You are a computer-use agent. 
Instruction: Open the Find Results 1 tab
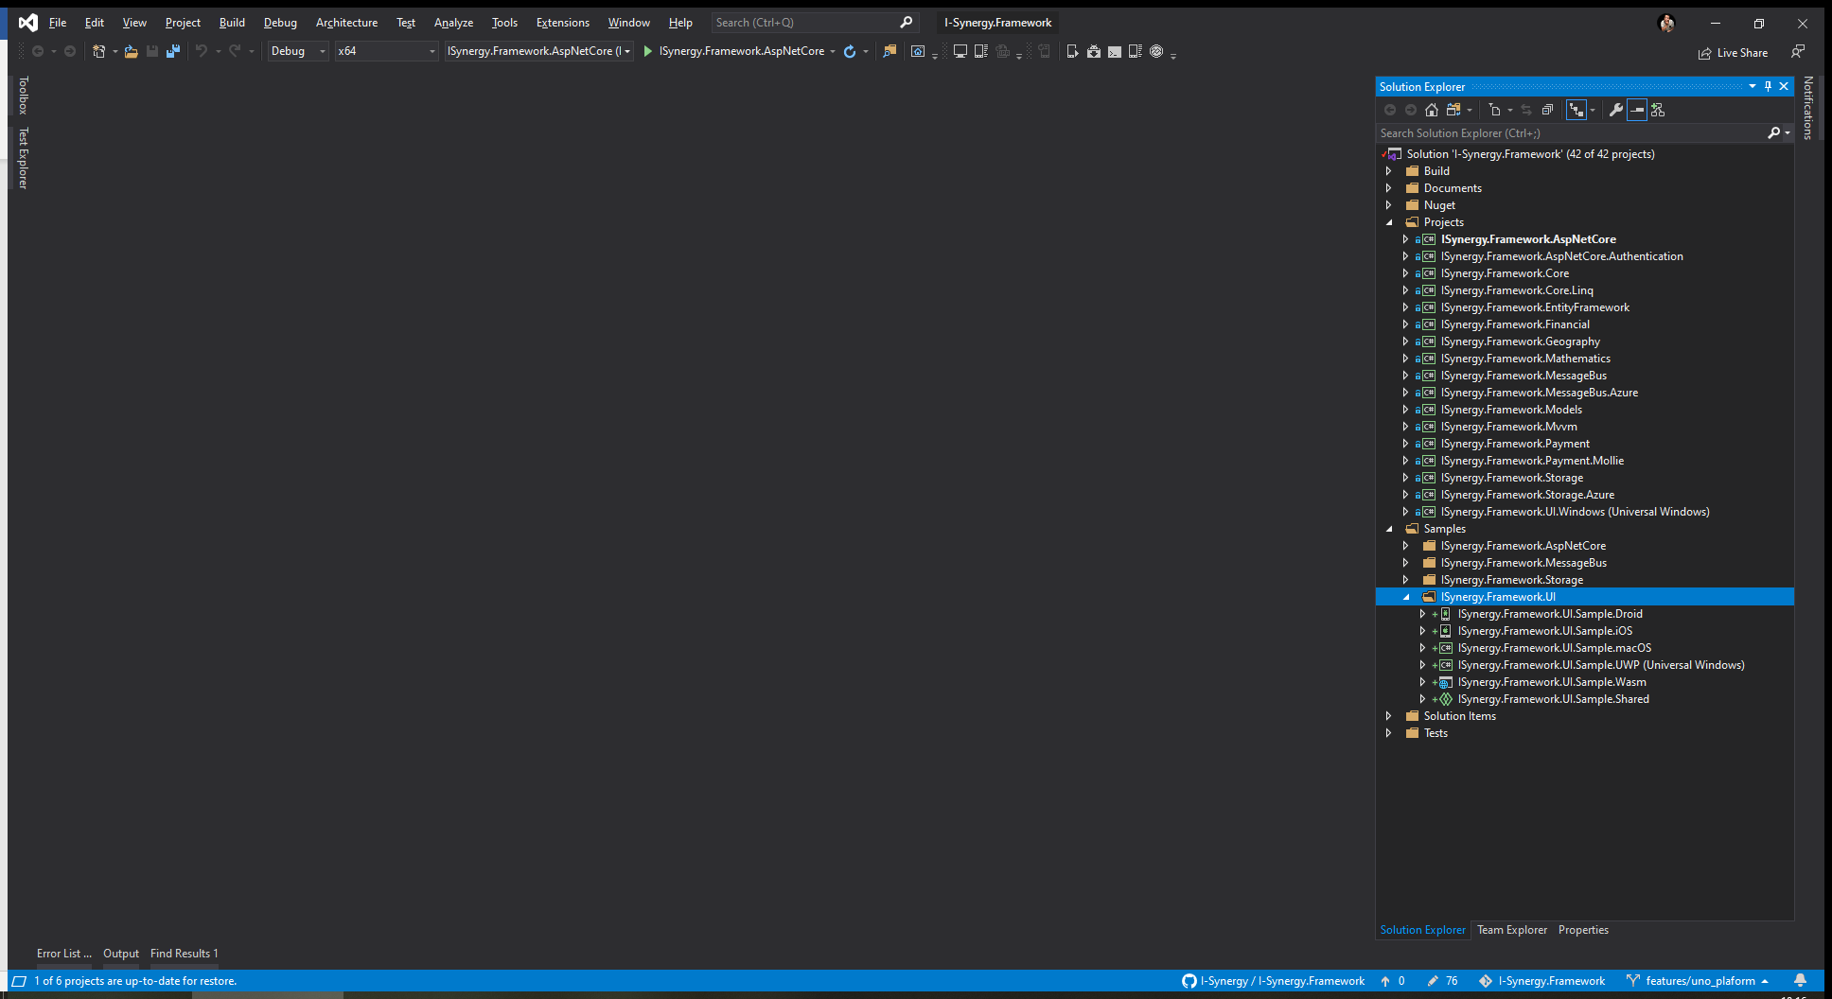pyautogui.click(x=184, y=954)
